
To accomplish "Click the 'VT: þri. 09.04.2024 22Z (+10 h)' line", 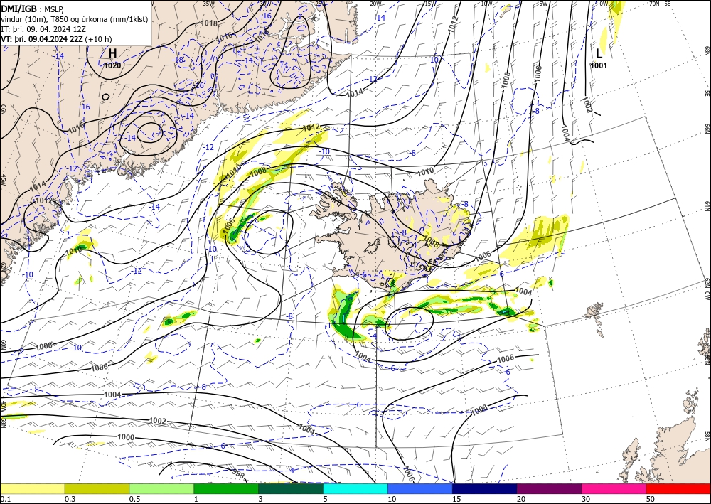I will 56,39.
